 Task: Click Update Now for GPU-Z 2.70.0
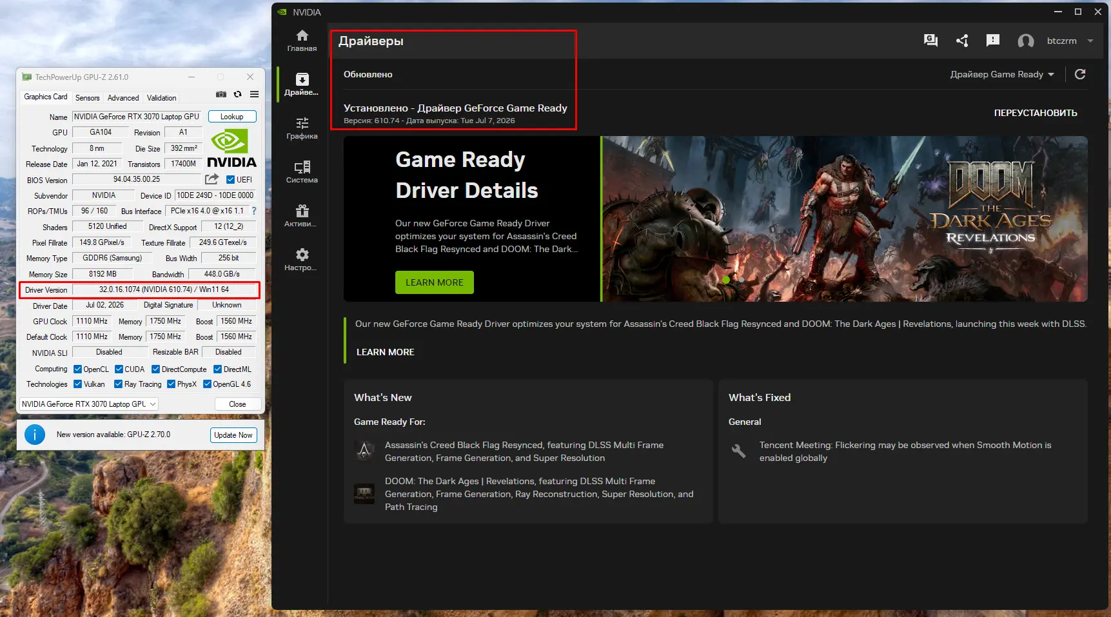point(233,435)
